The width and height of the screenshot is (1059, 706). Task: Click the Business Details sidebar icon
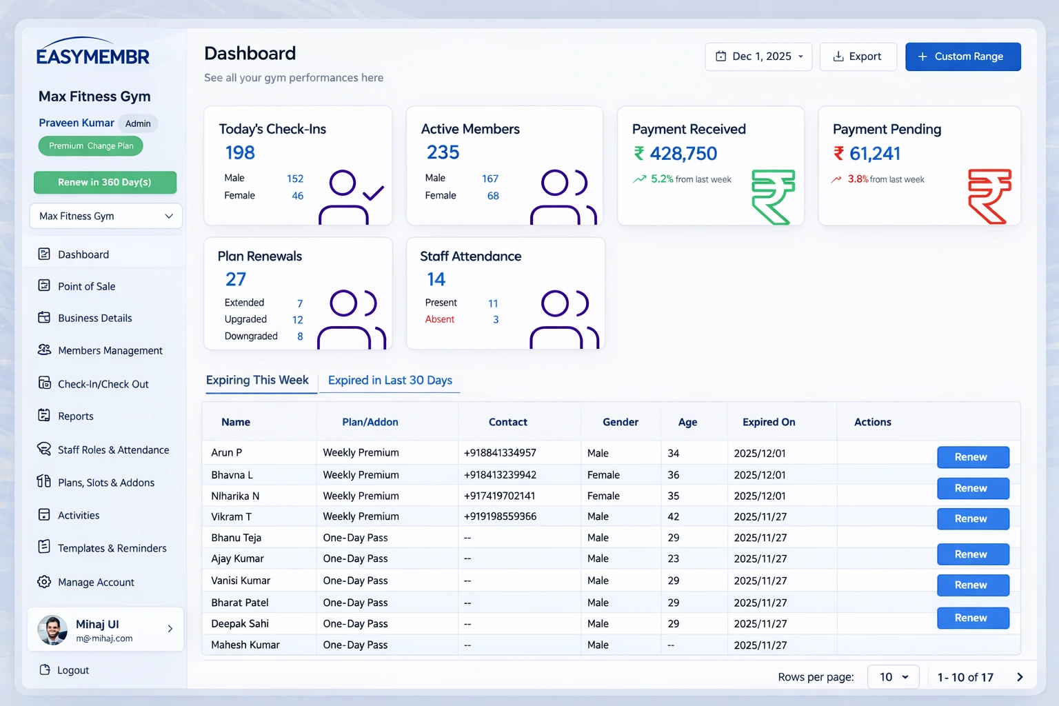[44, 317]
